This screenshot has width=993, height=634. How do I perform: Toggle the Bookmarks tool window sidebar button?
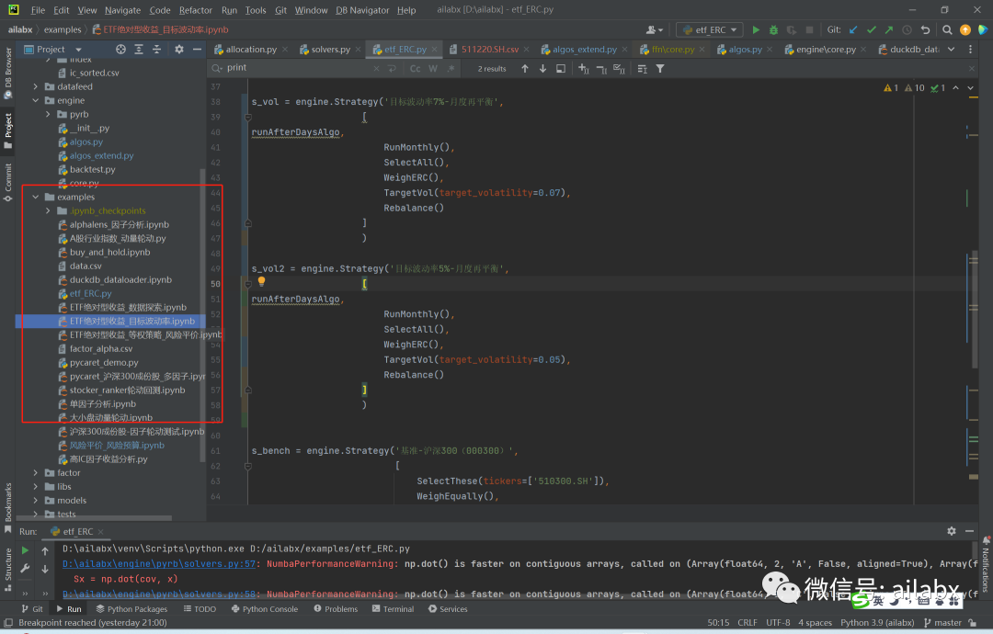pyautogui.click(x=7, y=508)
